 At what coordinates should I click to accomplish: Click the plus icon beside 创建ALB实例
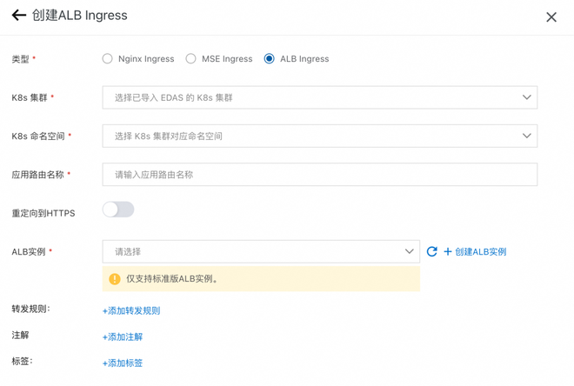[448, 251]
